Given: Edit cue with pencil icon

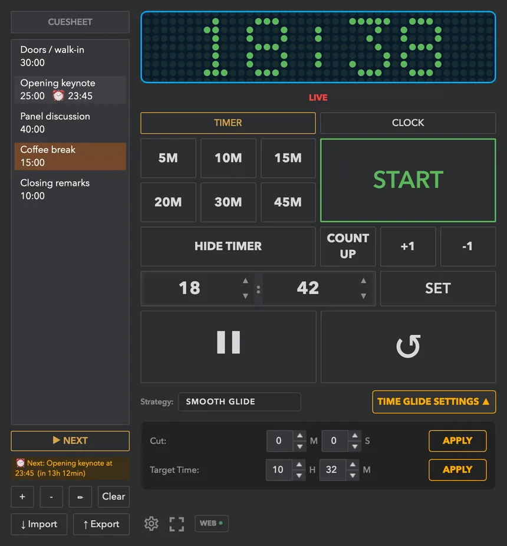Looking at the screenshot, I should click(80, 496).
